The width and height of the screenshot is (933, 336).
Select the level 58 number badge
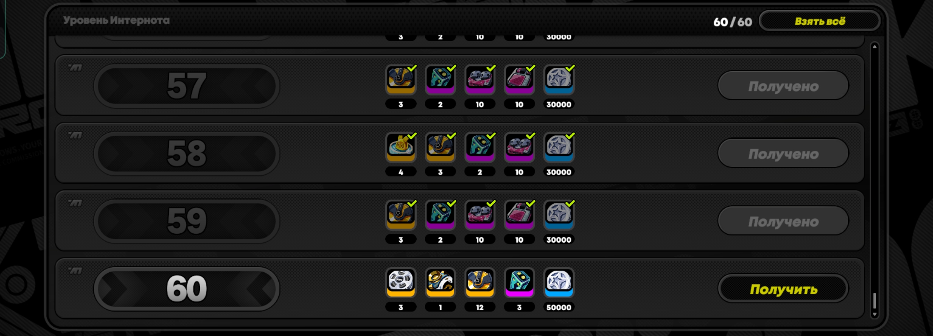click(x=187, y=154)
